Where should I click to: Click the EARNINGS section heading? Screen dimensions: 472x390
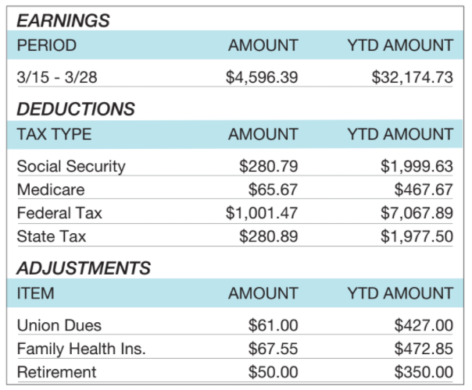coord(63,20)
